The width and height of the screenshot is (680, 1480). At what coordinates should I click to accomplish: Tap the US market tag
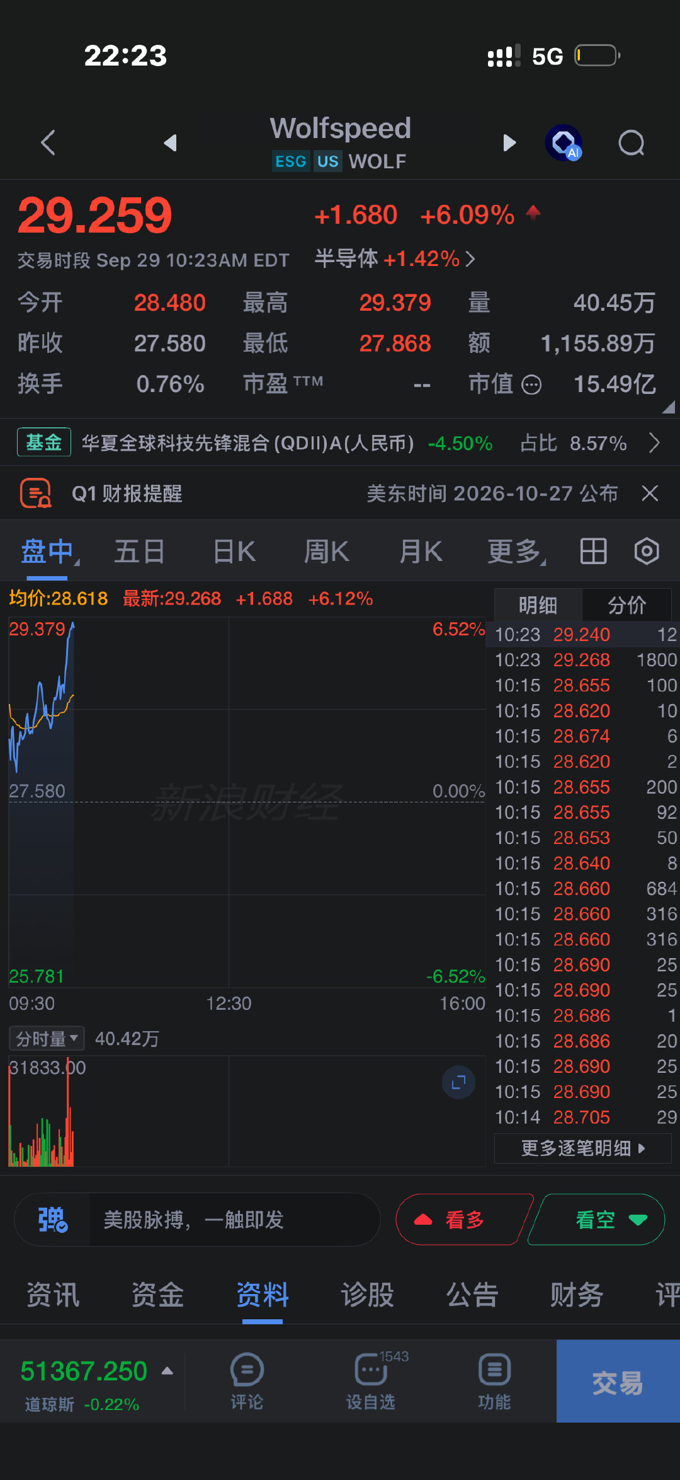327,161
